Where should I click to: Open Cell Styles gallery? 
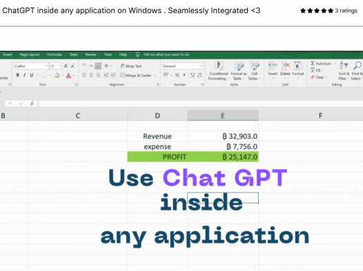pyautogui.click(x=254, y=71)
